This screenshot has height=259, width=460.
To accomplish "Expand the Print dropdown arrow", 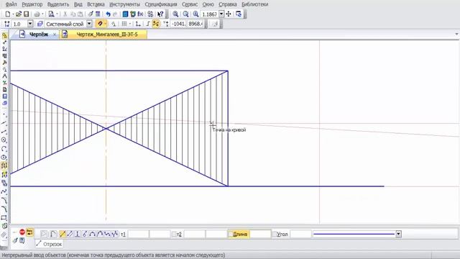I will 42,14.
